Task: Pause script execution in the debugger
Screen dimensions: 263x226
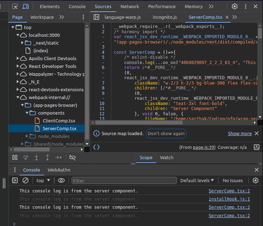Action: tap(15, 157)
